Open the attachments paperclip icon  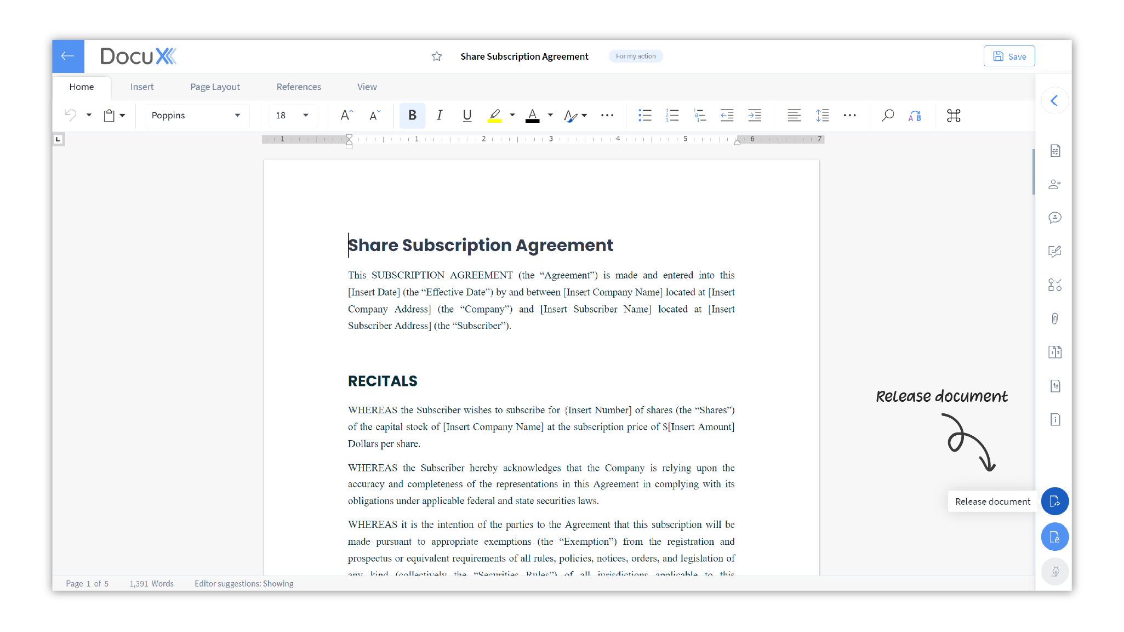click(x=1055, y=318)
